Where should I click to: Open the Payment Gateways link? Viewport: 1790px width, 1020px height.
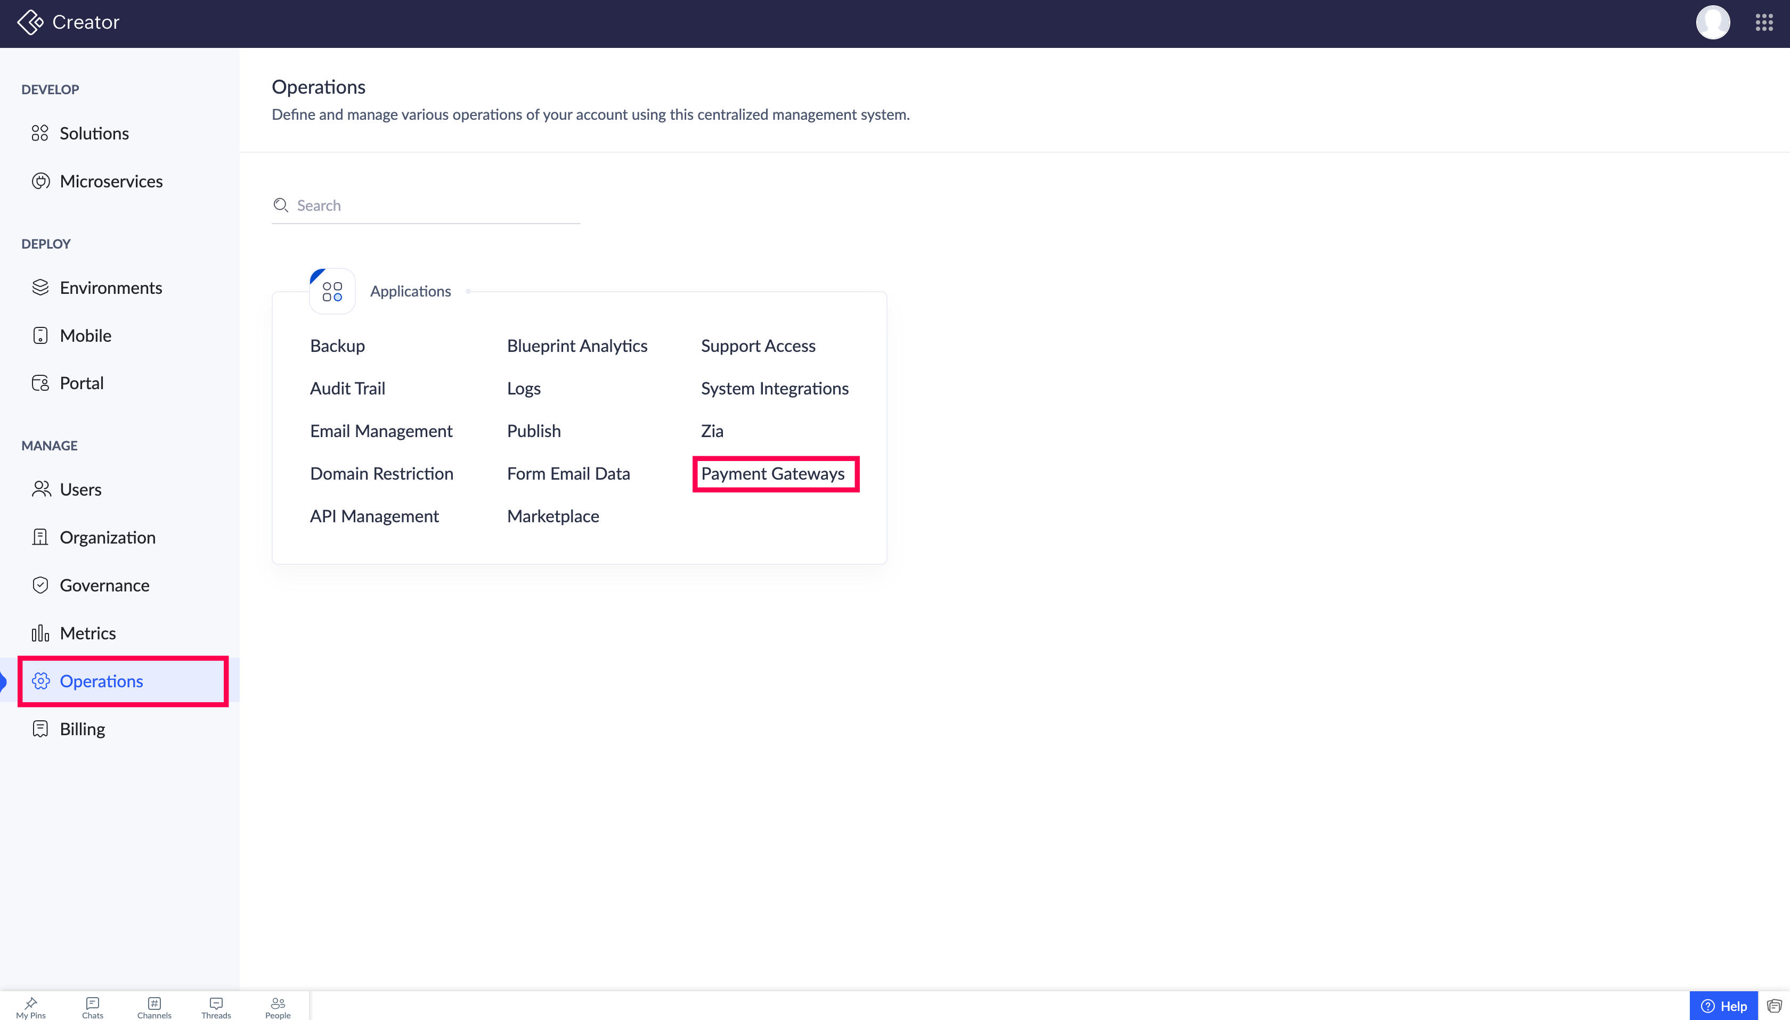point(772,474)
